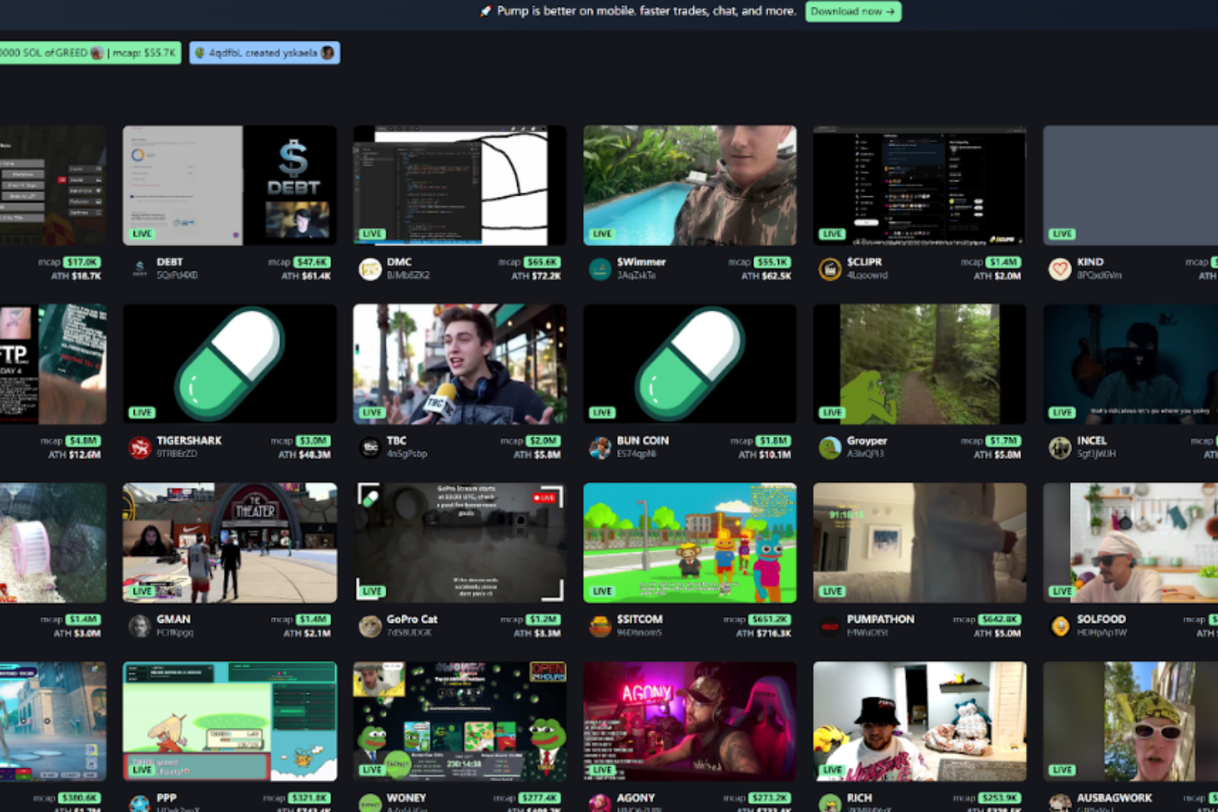Screen dimensions: 1218x812
Task: Click the KIND heart avatar icon
Action: click(1060, 268)
